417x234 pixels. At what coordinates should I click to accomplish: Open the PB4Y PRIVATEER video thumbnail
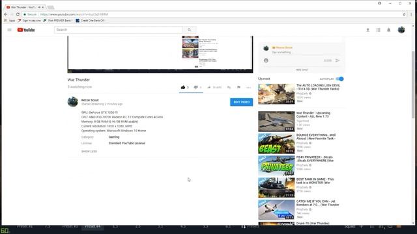276,166
